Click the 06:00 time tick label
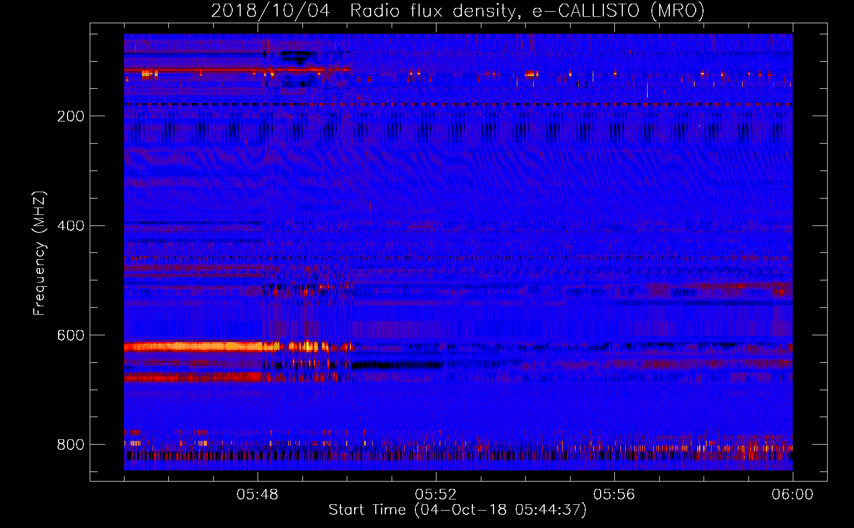 [x=793, y=495]
